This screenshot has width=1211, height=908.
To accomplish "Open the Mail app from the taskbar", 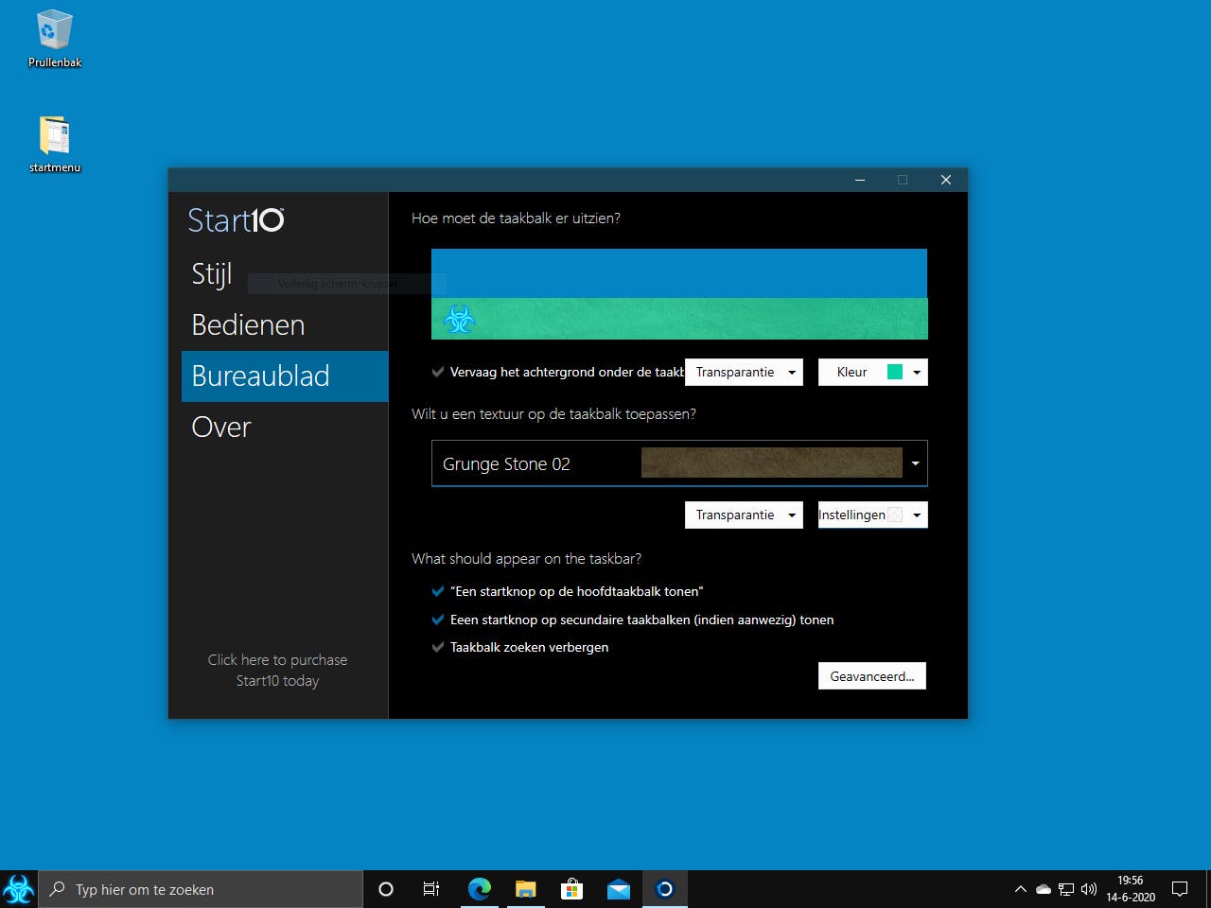I will click(619, 889).
